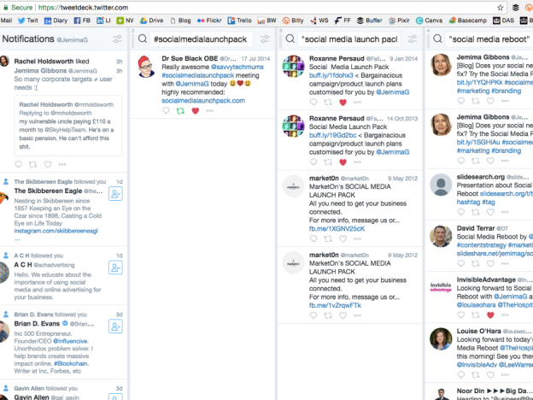
Task: Open the Flickr bookmark
Action: pos(209,21)
